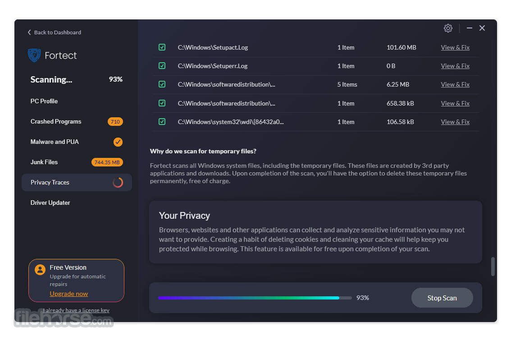
Task: Uncheck the Setupact.Log checkbox
Action: (x=162, y=47)
